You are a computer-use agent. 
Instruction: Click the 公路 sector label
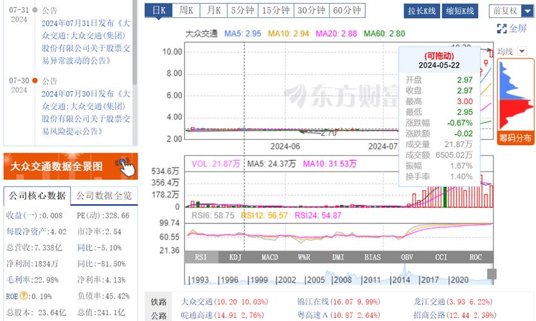[159, 315]
